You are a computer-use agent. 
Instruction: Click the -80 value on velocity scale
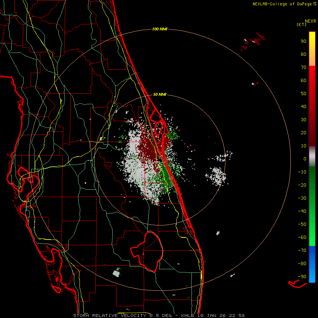click(x=302, y=264)
